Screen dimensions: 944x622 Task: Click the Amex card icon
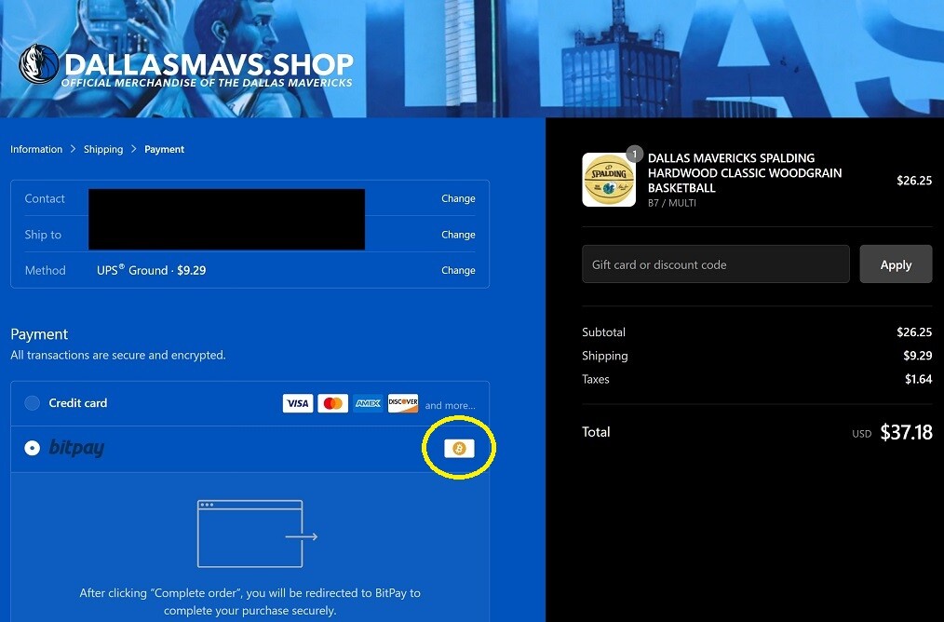[368, 403]
